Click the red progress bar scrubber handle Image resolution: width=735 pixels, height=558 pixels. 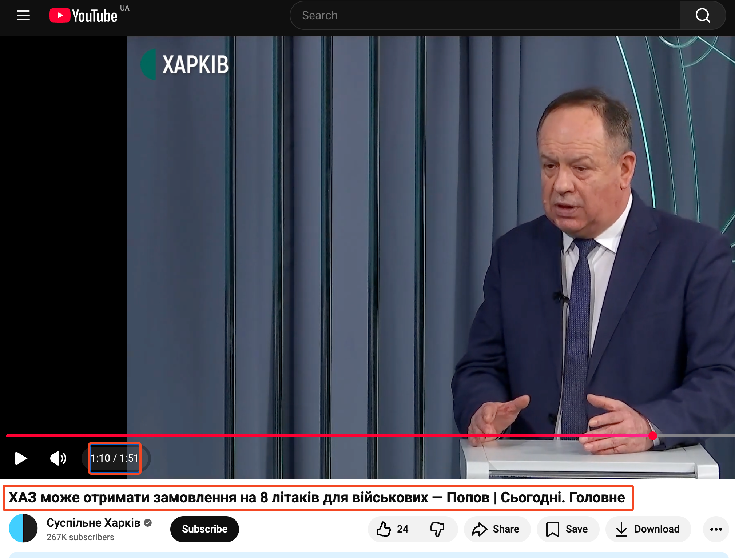tap(653, 436)
